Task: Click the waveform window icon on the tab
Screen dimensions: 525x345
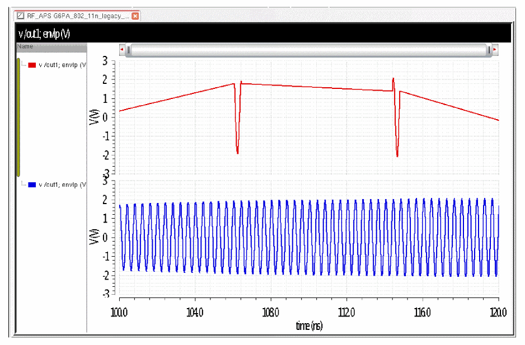Action: click(20, 16)
